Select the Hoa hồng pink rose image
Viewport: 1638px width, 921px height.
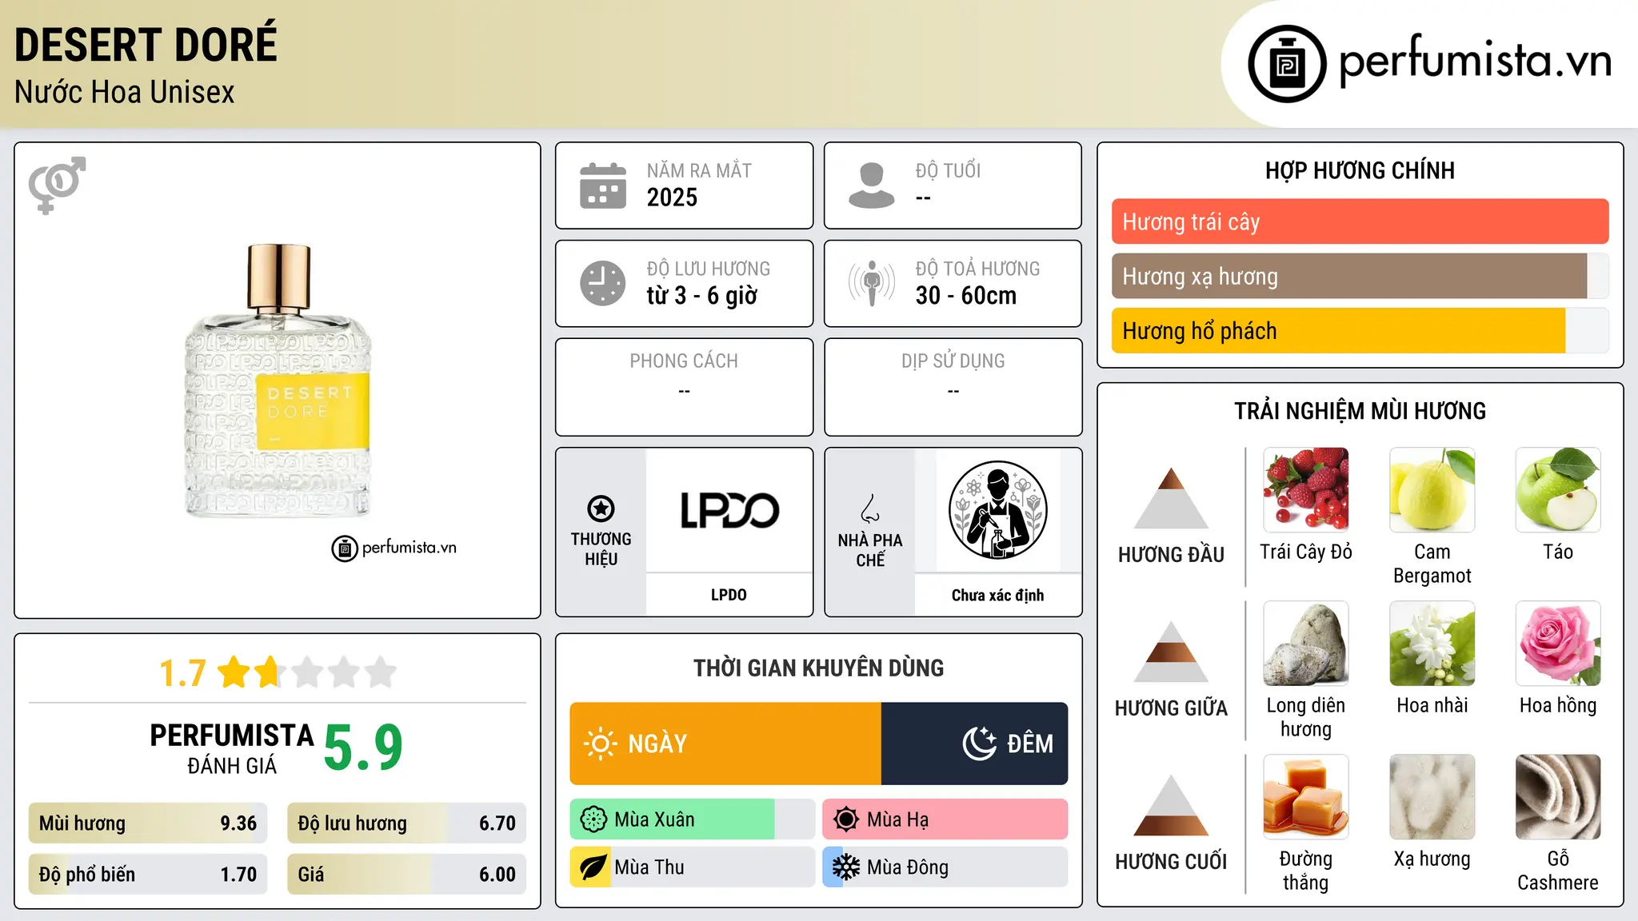click(1558, 644)
